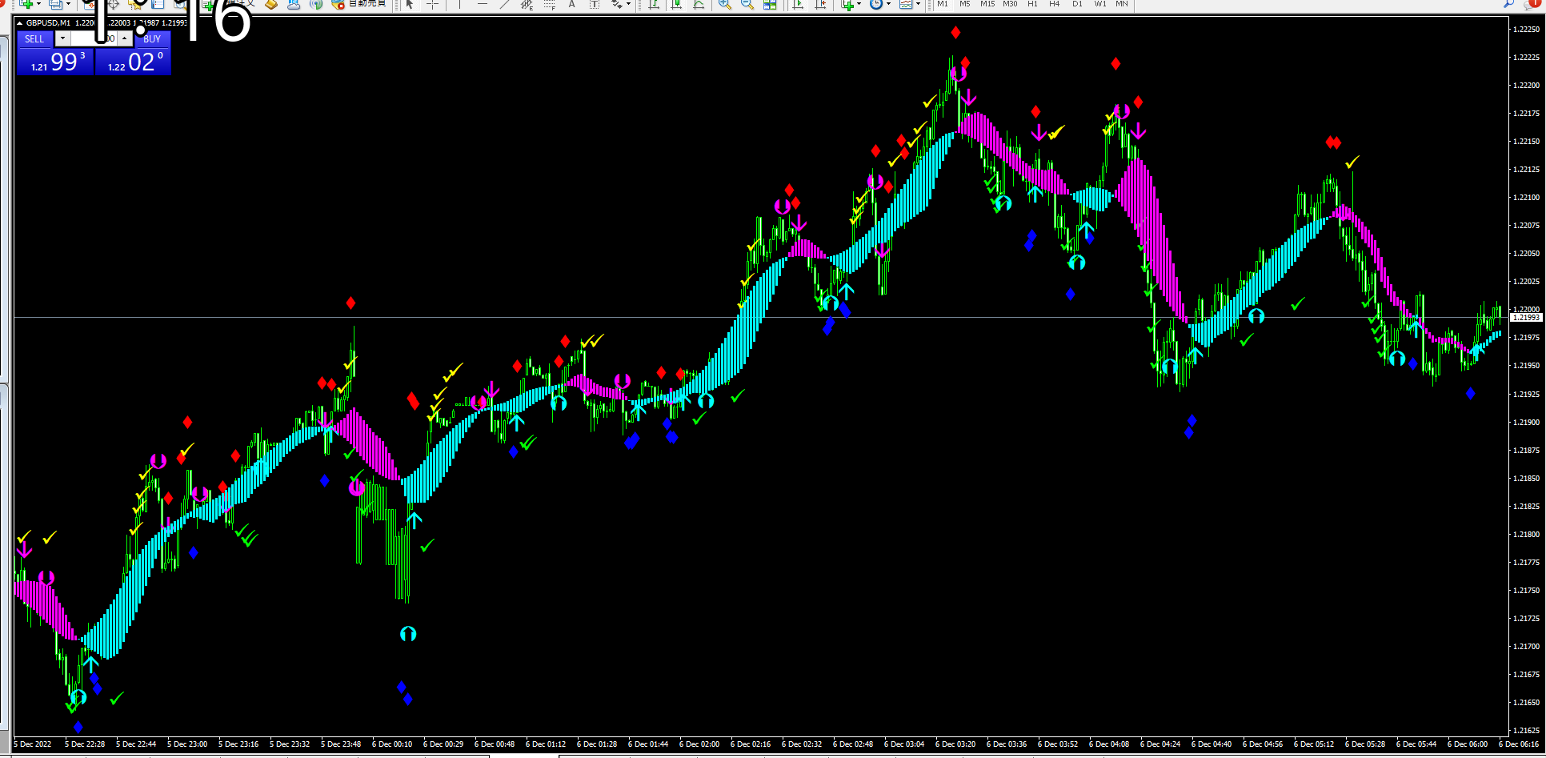Select the Text tool marked A

(572, 4)
